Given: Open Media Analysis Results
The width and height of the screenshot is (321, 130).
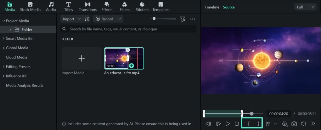Looking at the screenshot, I should coord(25,86).
